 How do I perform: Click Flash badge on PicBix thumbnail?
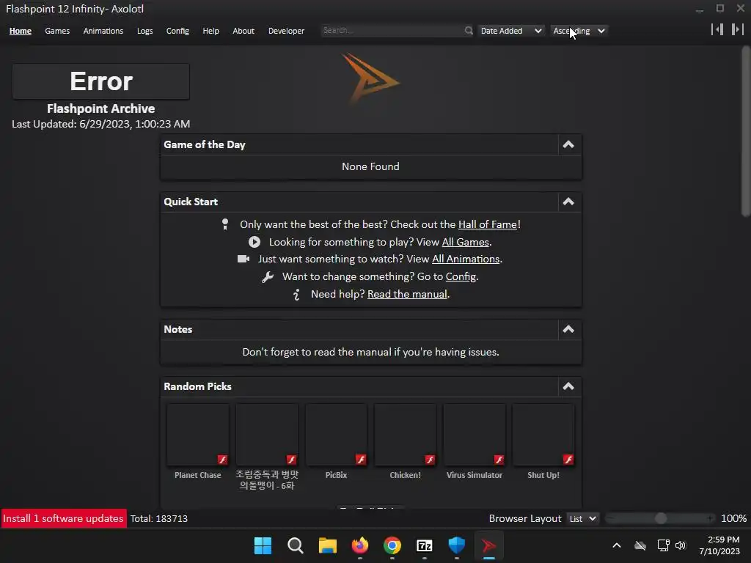361,460
